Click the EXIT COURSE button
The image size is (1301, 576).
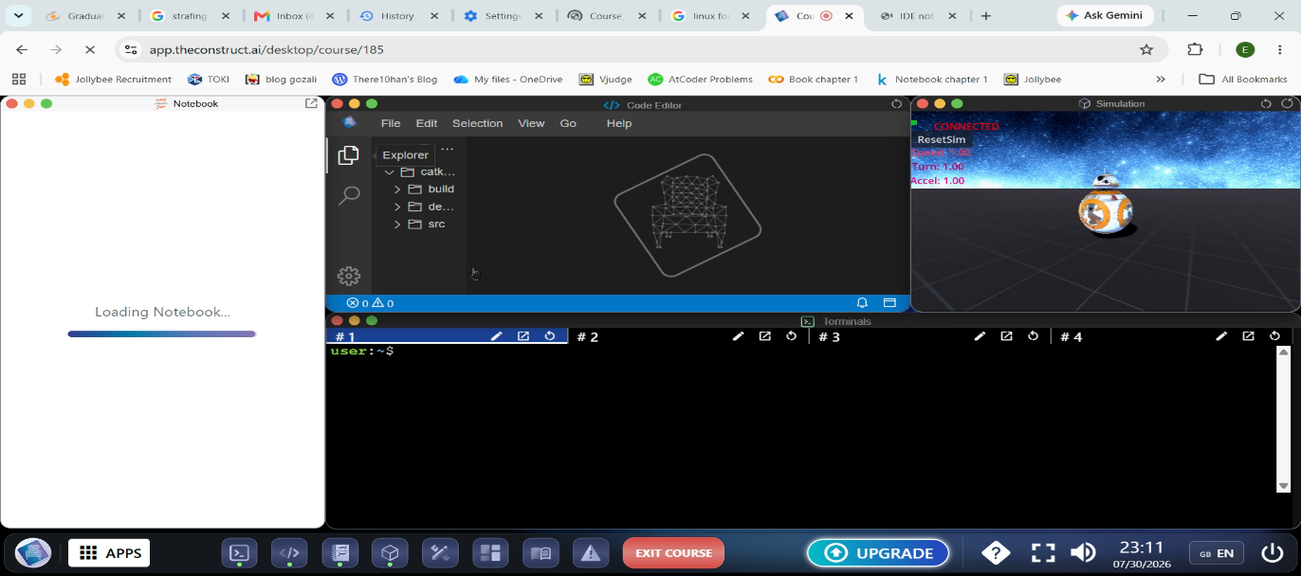(673, 553)
